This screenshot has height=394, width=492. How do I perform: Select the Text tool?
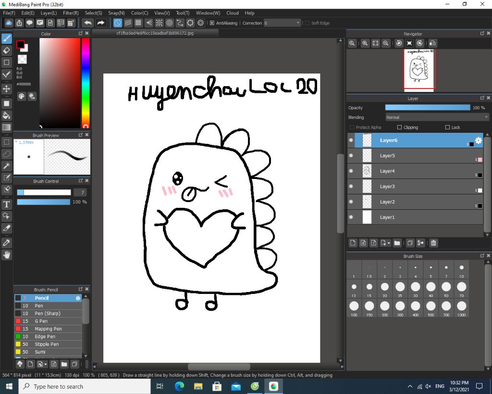[7, 204]
